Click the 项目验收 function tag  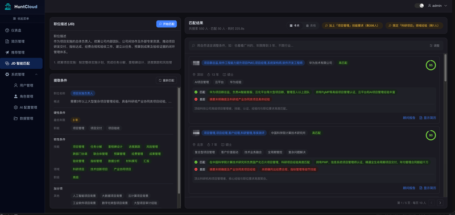click(x=113, y=128)
